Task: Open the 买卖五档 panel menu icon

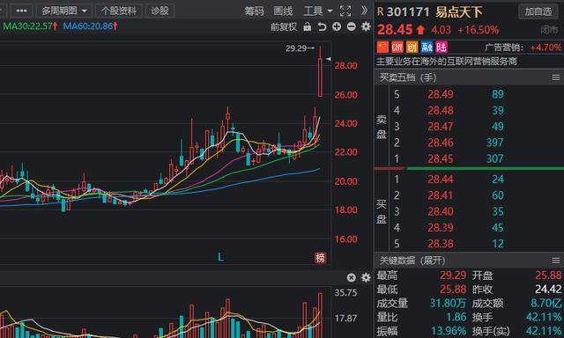Action: tap(556, 77)
